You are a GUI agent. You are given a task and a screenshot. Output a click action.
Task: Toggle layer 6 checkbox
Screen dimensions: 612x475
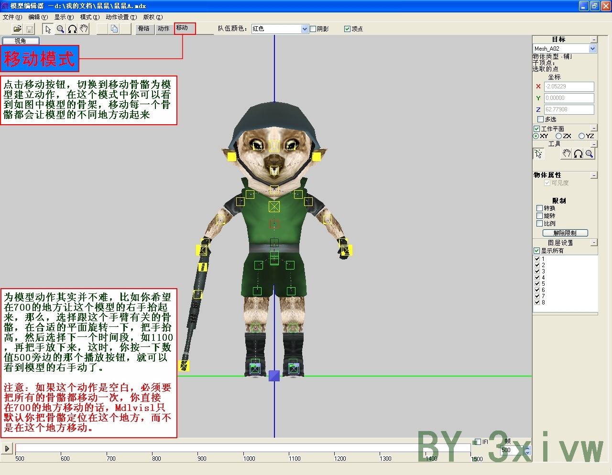[x=537, y=290]
